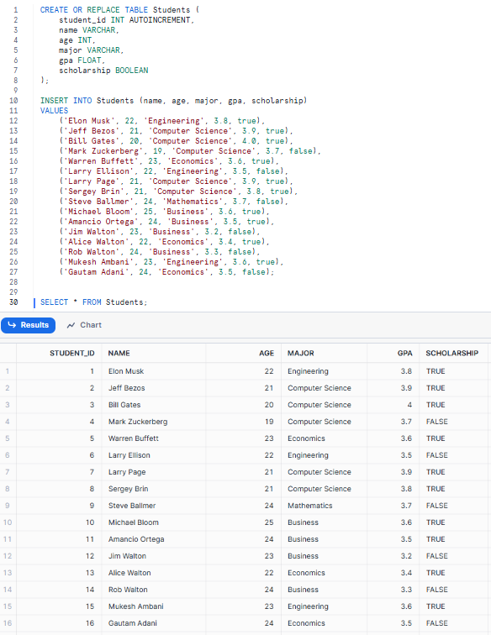491x635 pixels.
Task: Click editor line number 10
Action: [13, 101]
